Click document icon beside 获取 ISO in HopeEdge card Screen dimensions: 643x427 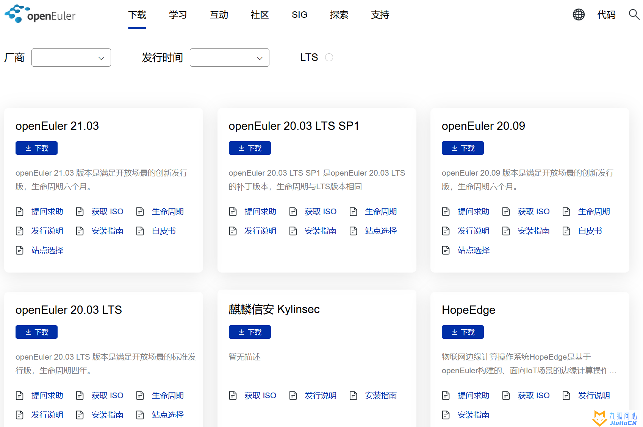point(506,396)
